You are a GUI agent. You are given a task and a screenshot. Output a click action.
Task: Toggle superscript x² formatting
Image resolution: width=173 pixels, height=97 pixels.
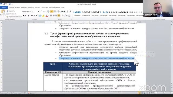pos(37,16)
